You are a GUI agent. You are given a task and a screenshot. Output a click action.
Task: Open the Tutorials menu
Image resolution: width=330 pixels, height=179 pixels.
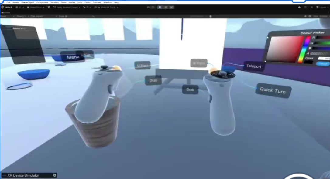coord(97,2)
